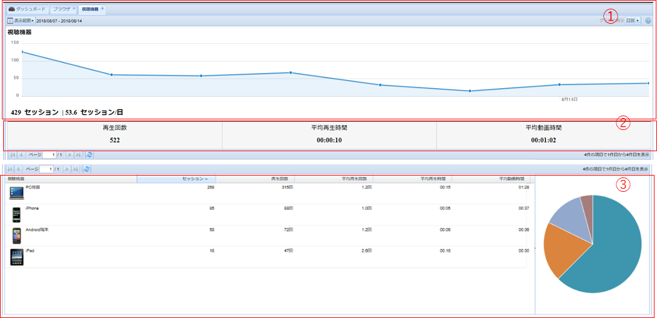
Task: Click the last-page icon above the device table
Action: tap(75, 169)
